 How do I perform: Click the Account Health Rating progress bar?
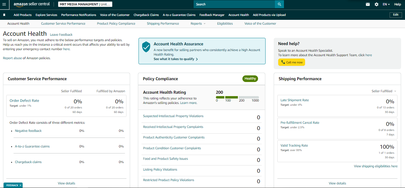237,97
